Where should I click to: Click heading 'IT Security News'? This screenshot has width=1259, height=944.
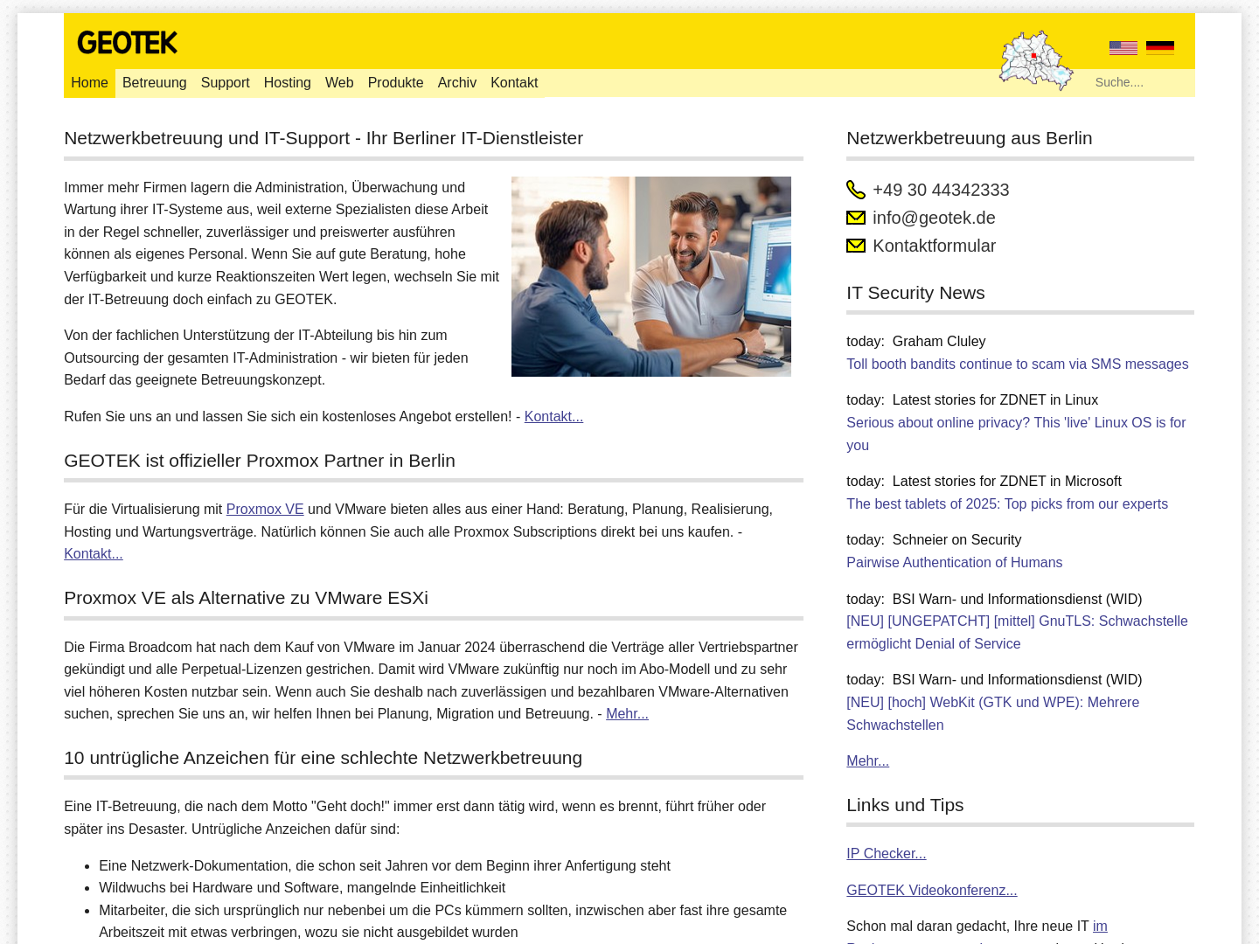click(x=915, y=293)
